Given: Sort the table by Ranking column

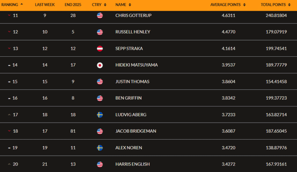Looking at the screenshot, I should pyautogui.click(x=12, y=5).
